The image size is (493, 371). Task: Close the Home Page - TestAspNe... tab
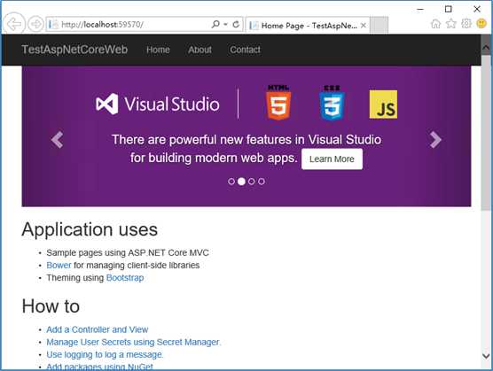click(x=364, y=25)
